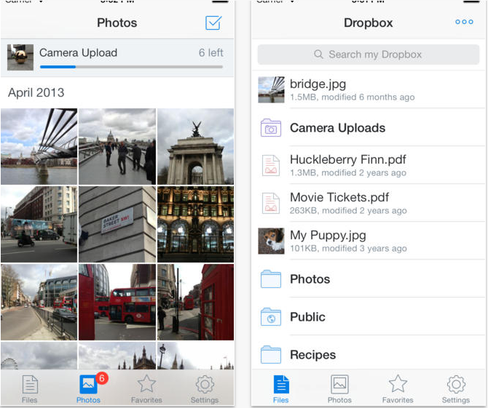Tap the bridge.jpg thumbnail in file list
488x408 pixels.
coord(271,89)
